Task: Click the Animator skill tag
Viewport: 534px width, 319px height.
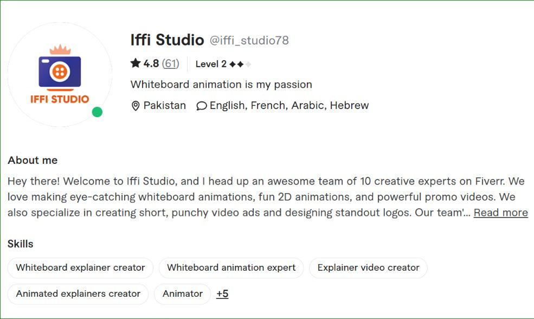Action: (183, 294)
